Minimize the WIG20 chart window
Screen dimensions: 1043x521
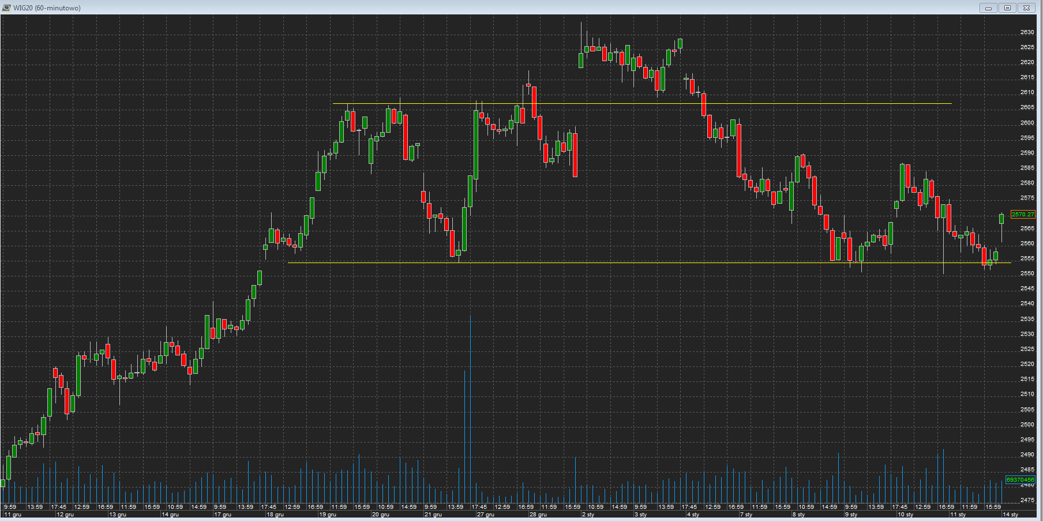tap(988, 8)
